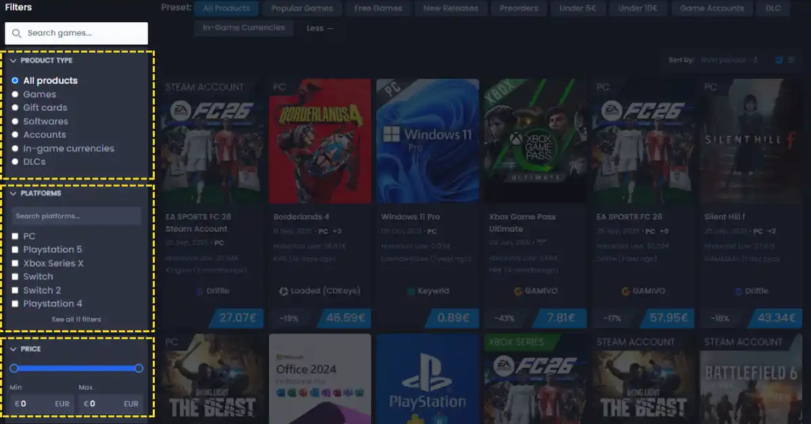Screen dimensions: 811x424
Task: Collapse the Platforms filter section
Action: point(12,193)
